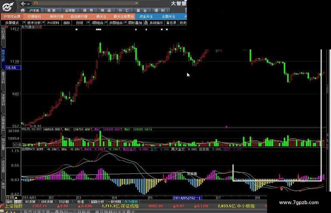Select the DDE决策 bottom tab
331x213 pixels.
[x=47, y=202]
